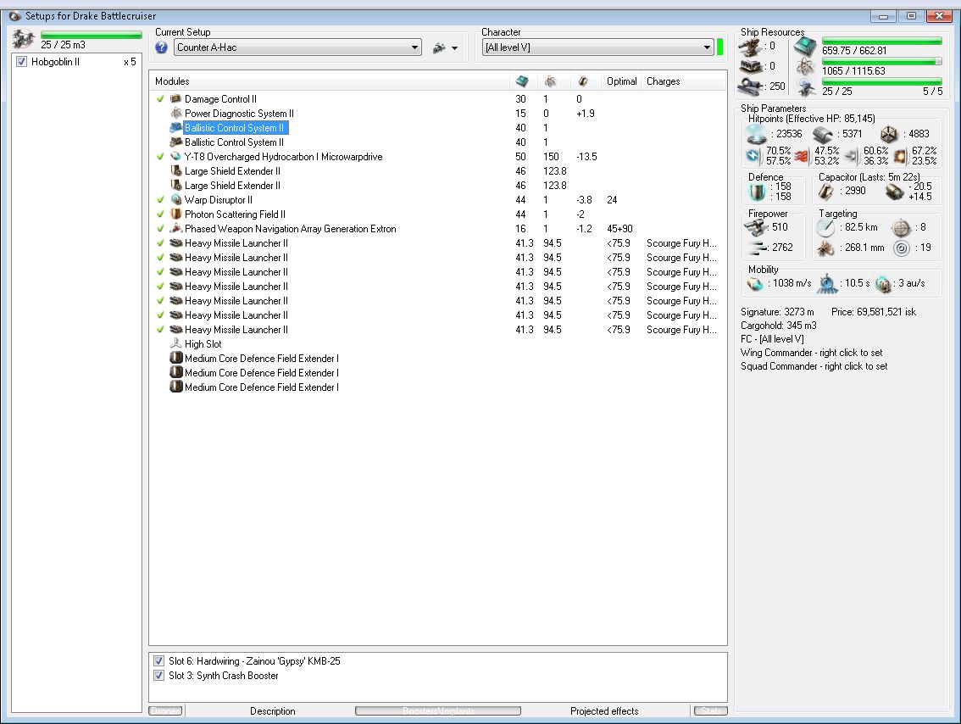This screenshot has width=961, height=724.
Task: Select the empty High Slot row
Action: click(437, 344)
